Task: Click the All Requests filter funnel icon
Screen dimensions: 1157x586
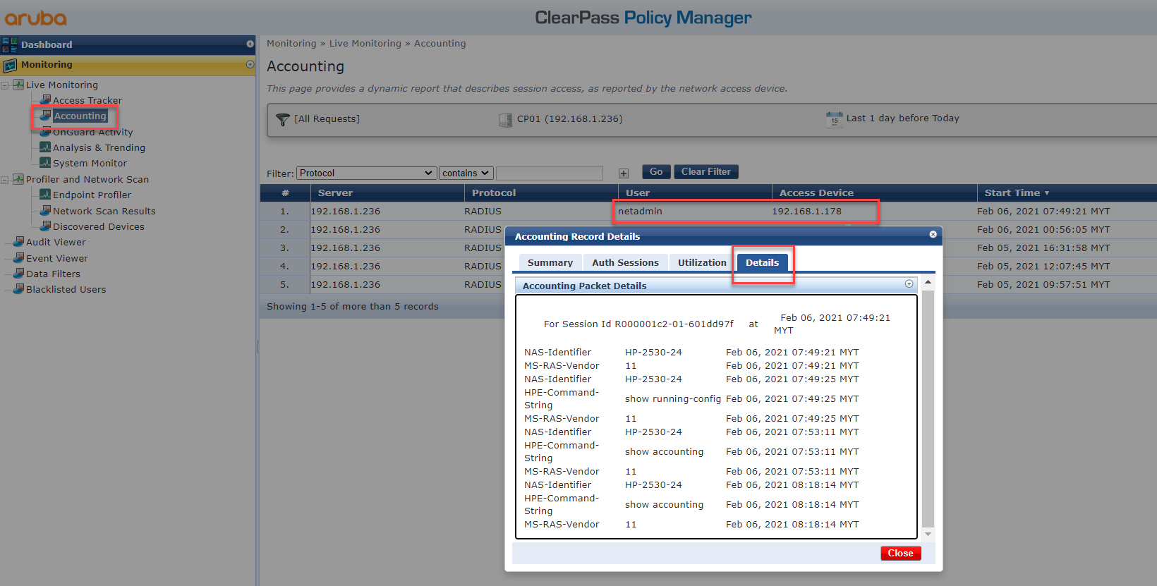Action: (x=282, y=119)
